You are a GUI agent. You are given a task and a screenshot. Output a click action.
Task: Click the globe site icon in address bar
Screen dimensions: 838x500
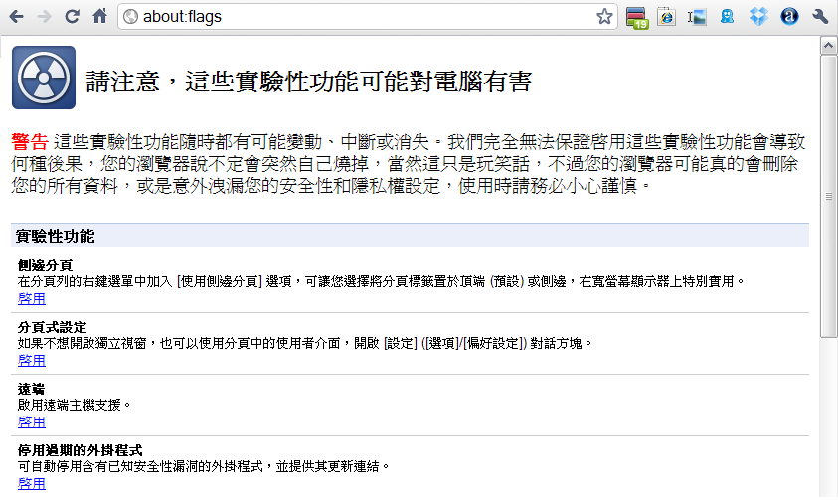(x=130, y=17)
